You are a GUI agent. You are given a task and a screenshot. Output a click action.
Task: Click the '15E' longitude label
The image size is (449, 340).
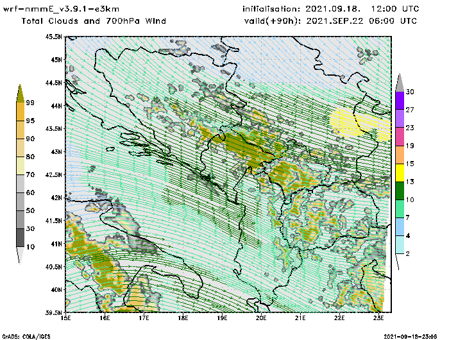66,318
